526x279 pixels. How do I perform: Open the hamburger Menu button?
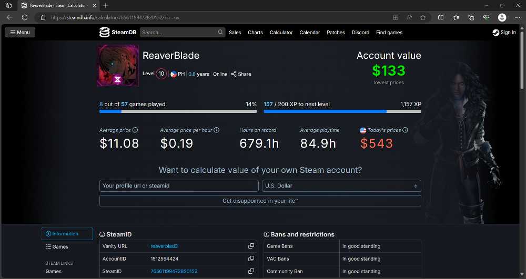coord(20,32)
